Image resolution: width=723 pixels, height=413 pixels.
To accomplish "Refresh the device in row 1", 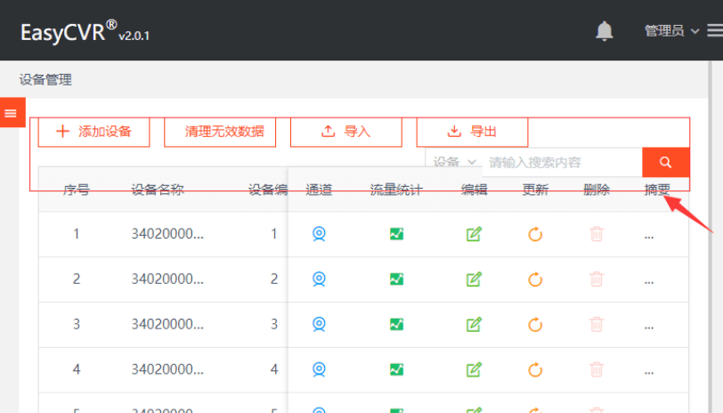I will click(x=535, y=234).
